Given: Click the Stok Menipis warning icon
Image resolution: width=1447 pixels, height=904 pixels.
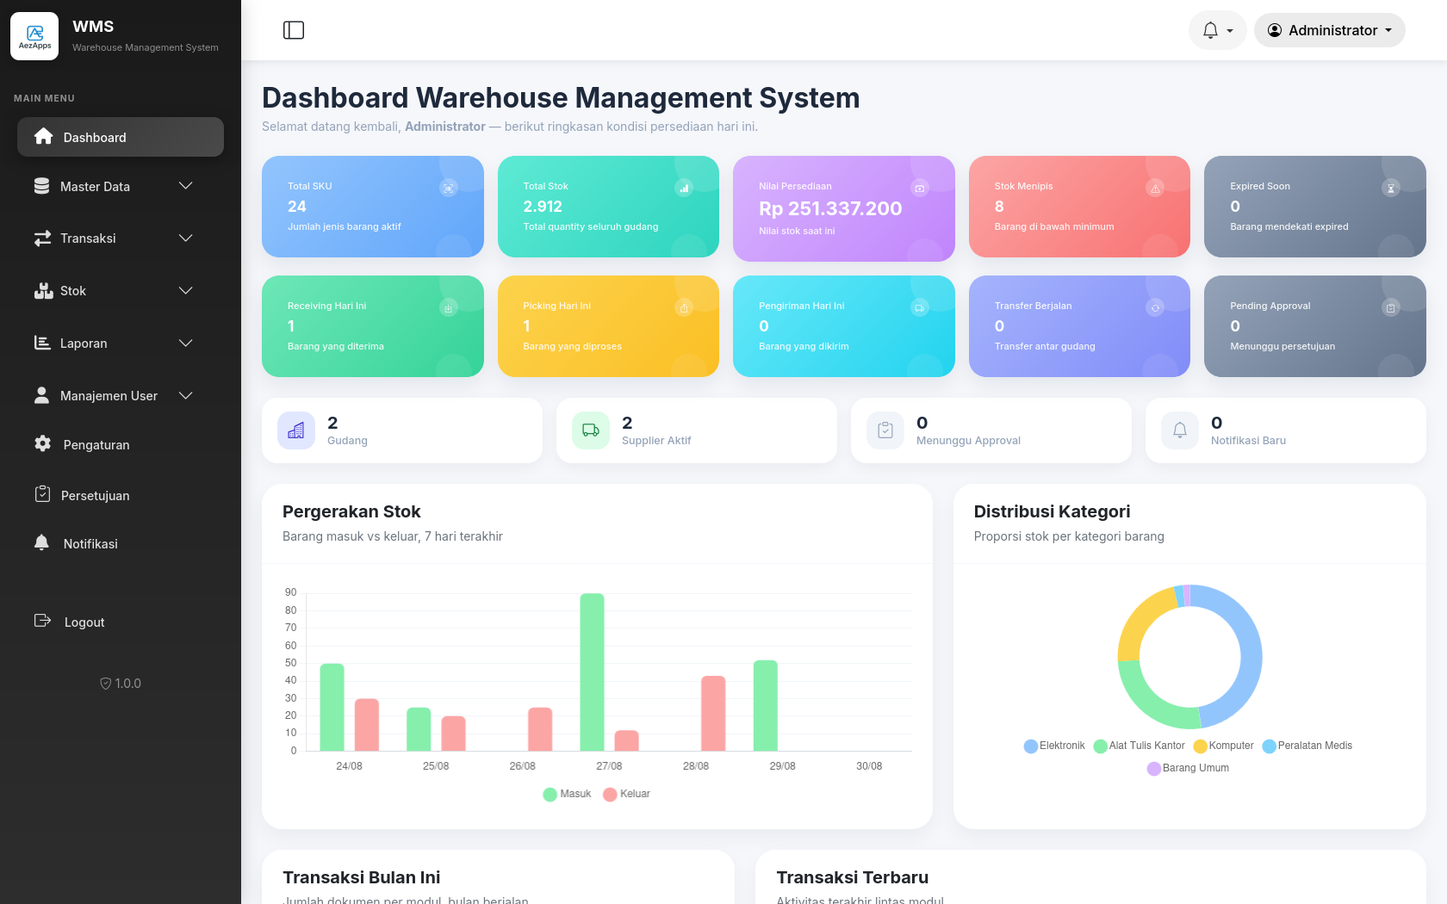Looking at the screenshot, I should click(1156, 188).
